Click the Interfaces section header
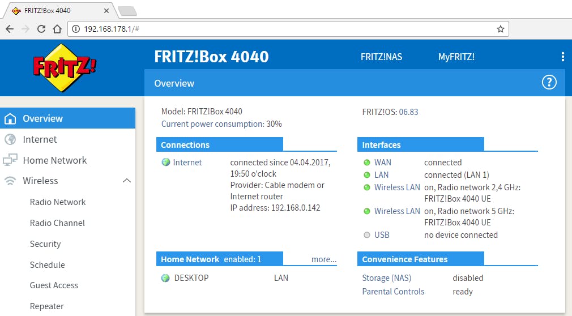The height and width of the screenshot is (316, 572). (421, 144)
